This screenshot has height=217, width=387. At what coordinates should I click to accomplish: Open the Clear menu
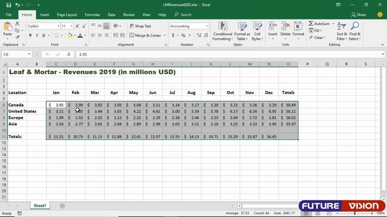(317, 37)
